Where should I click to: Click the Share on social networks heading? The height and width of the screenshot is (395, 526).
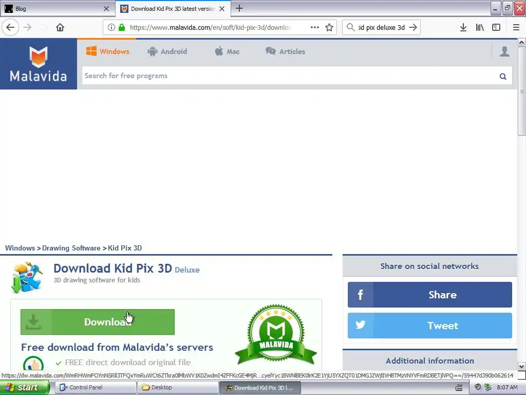(x=429, y=266)
